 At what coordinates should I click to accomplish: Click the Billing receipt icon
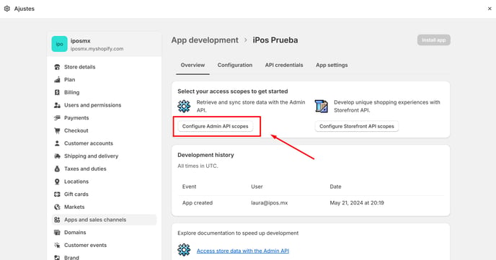point(57,92)
